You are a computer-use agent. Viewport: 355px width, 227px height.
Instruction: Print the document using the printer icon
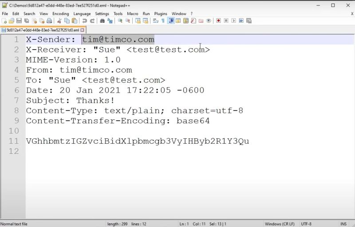(x=49, y=21)
